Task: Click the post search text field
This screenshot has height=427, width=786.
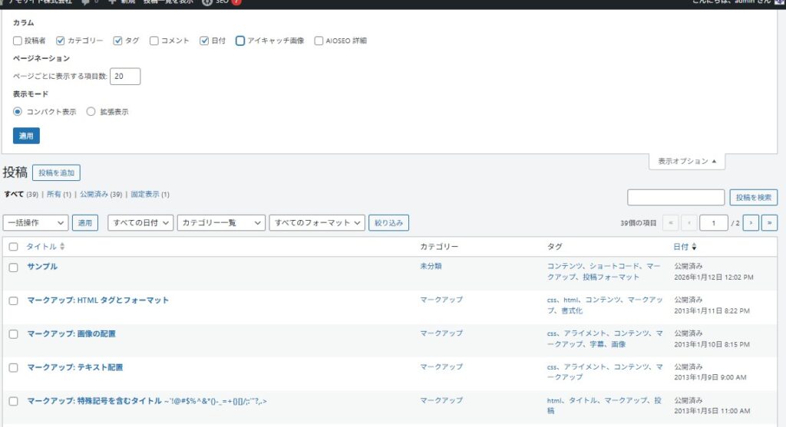Action: point(675,198)
